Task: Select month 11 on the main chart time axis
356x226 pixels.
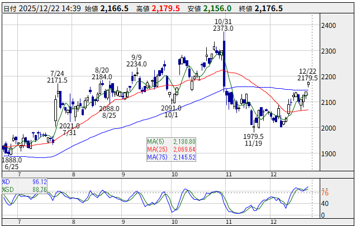Action: point(227,174)
